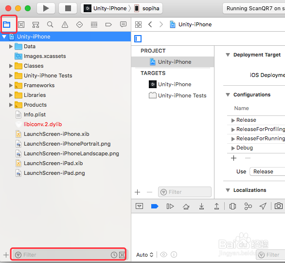This screenshot has height=263, width=285.
Task: Expand the Data folder
Action: coord(11,46)
